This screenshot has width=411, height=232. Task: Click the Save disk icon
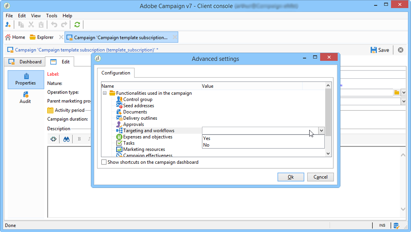[x=374, y=50]
